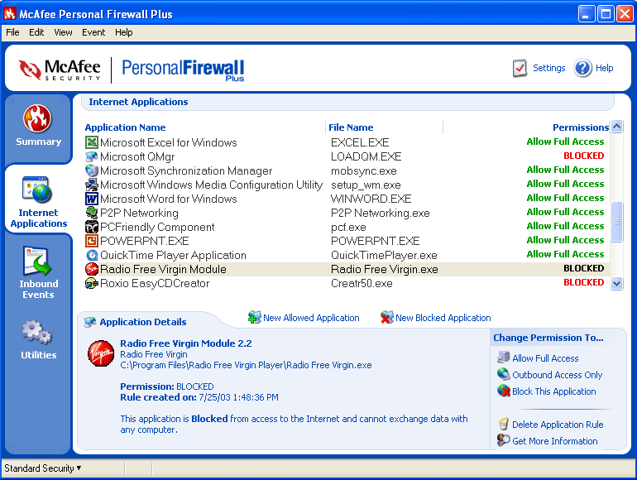Click the application list scrollbar thumb

click(x=616, y=222)
